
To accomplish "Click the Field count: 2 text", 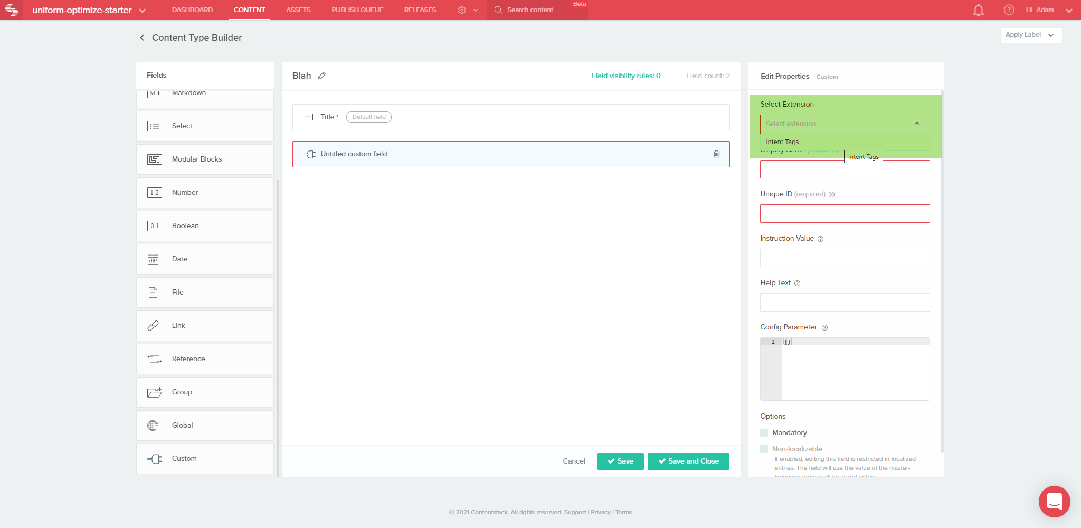I will pos(708,76).
